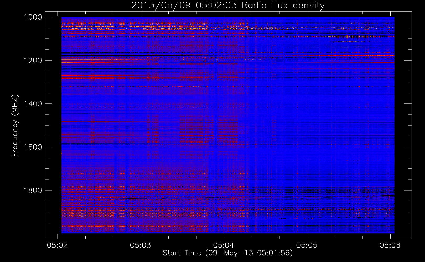This screenshot has height=262, width=425.
Task: Click the 05:04 time tick label
Action: [224, 245]
